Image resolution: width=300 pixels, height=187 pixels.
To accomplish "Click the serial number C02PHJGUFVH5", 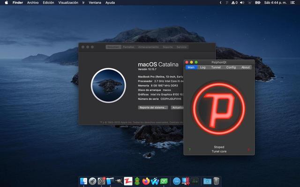I will click(x=171, y=99).
